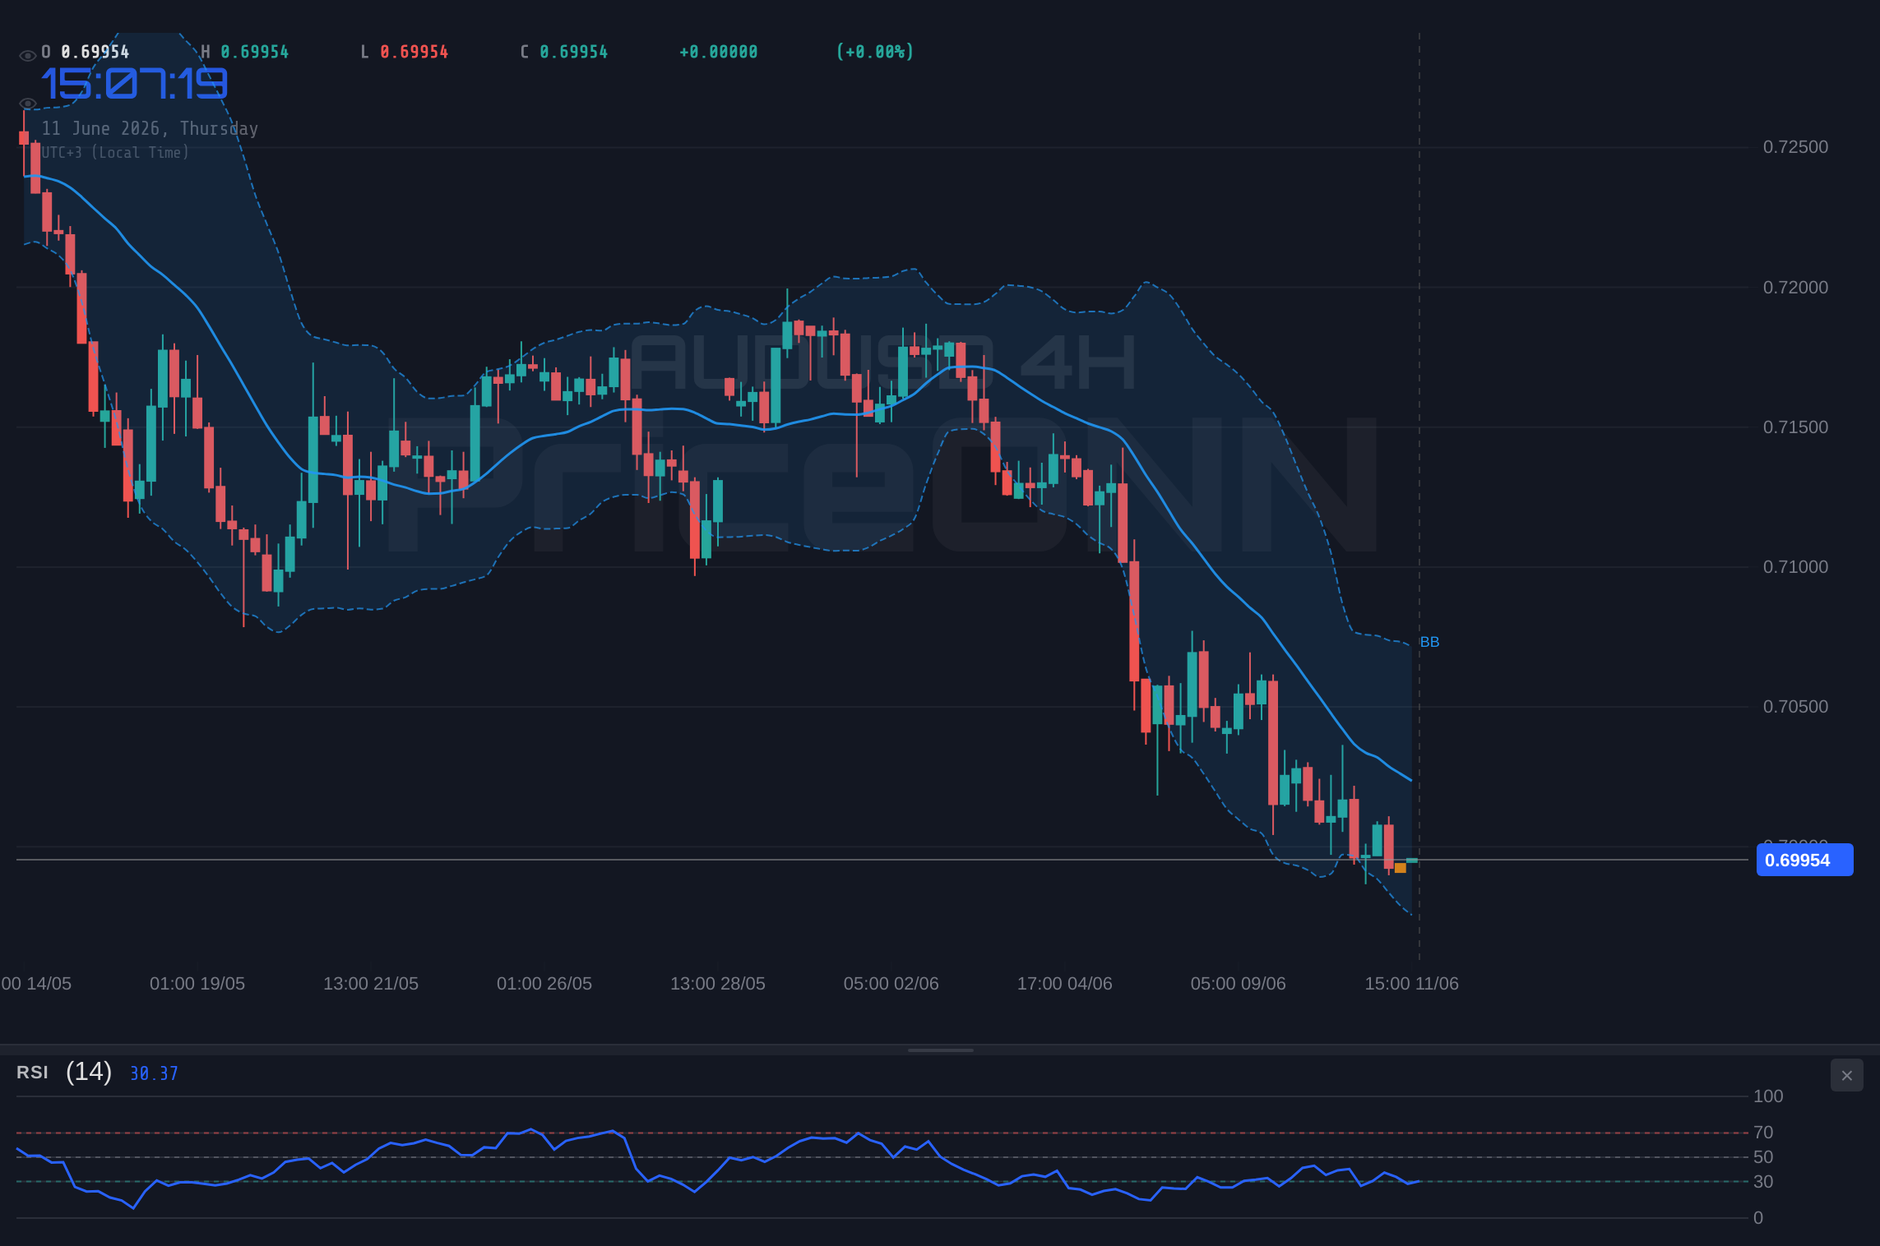Click the 0.71000 price axis label
This screenshot has height=1246, width=1880.
pyautogui.click(x=1795, y=567)
